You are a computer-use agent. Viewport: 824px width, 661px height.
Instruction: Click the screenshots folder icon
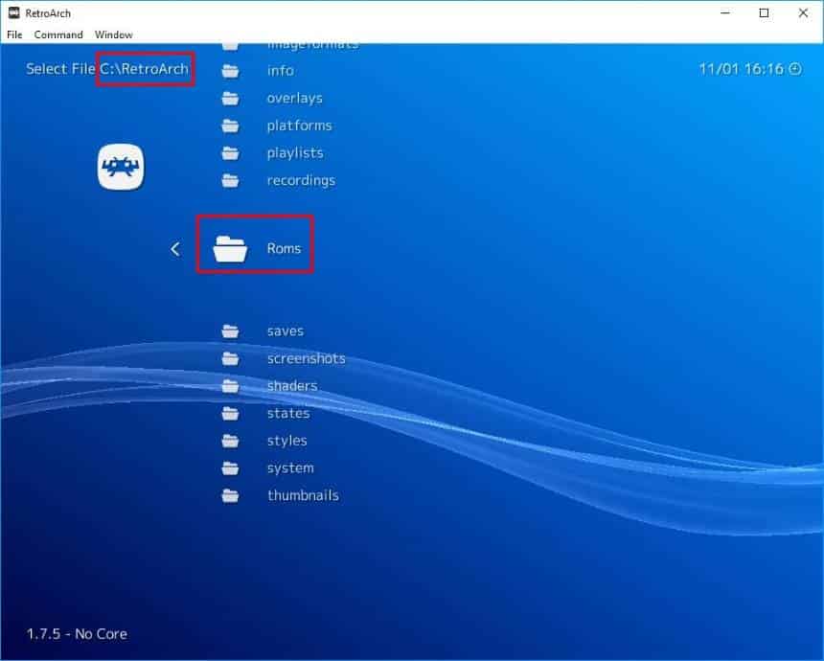pyautogui.click(x=230, y=358)
